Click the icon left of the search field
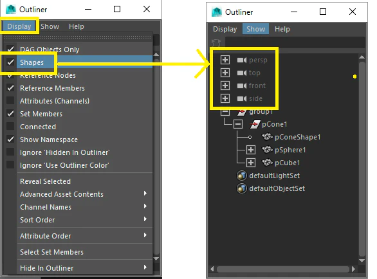This screenshot has width=377, height=279. 216,42
